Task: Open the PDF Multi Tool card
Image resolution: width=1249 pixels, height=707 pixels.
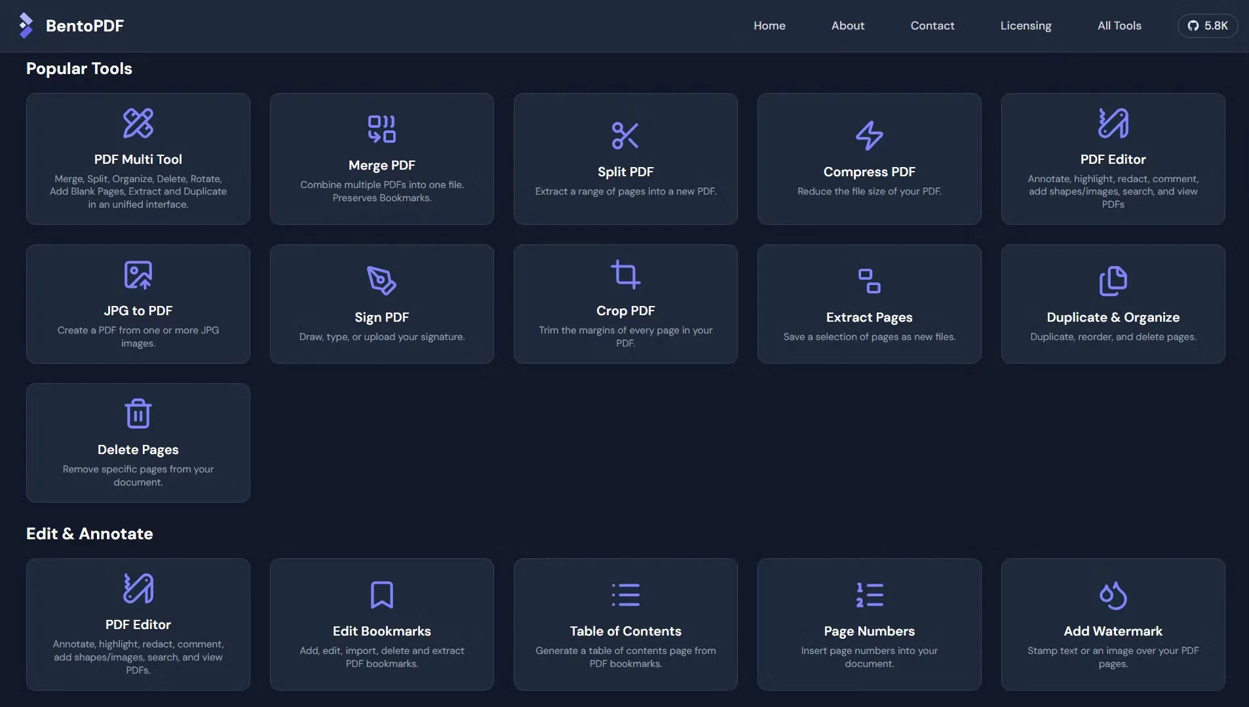Action: click(x=138, y=159)
